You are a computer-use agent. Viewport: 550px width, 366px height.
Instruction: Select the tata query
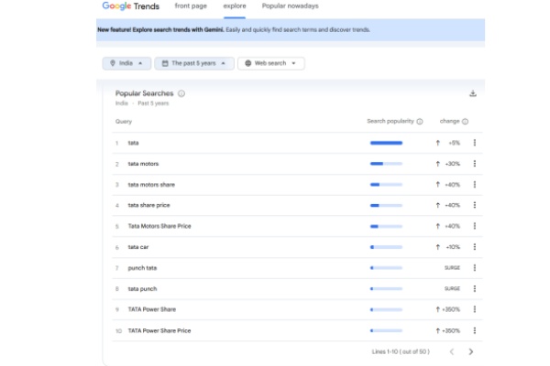pyautogui.click(x=133, y=143)
